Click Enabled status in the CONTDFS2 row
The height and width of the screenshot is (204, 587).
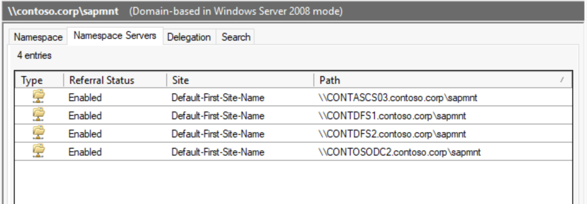coord(85,134)
